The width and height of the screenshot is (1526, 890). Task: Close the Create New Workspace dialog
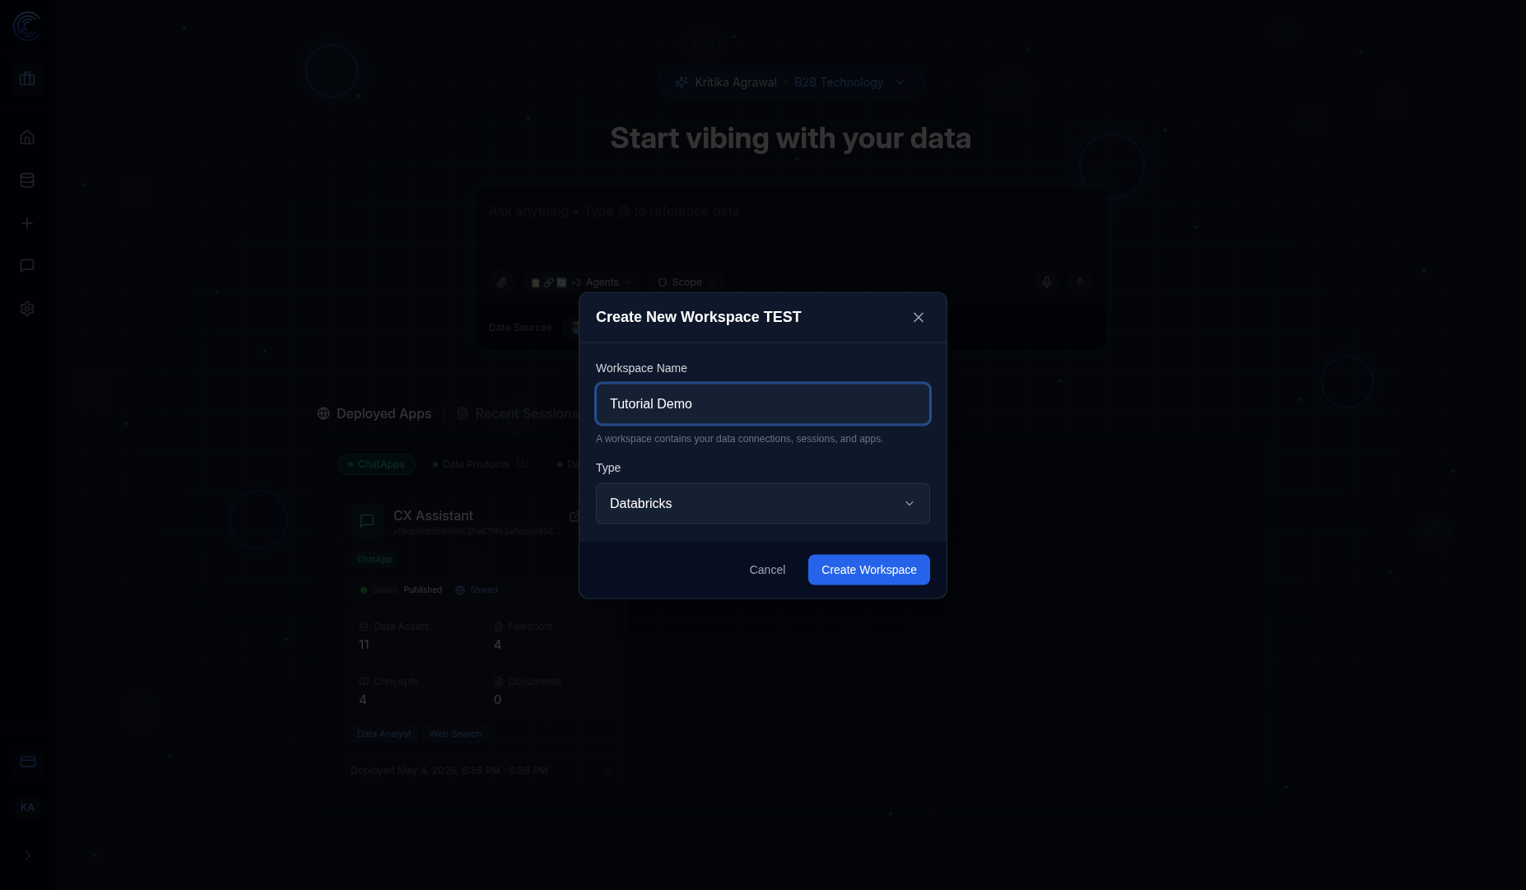click(x=919, y=318)
